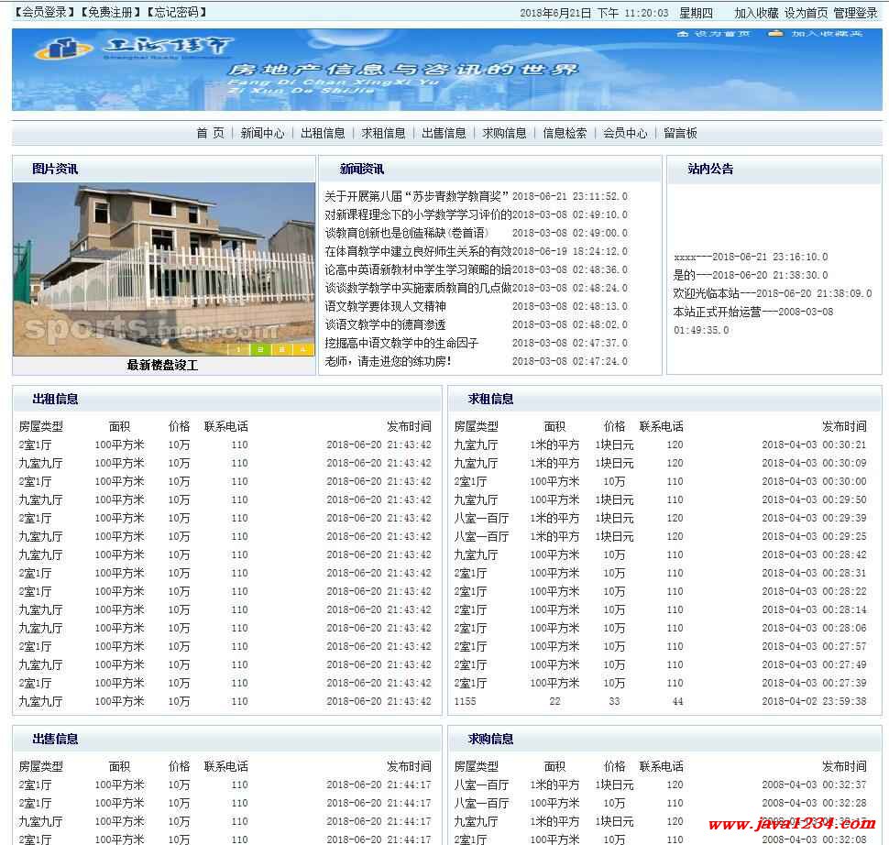Open the 首页 navigation item
This screenshot has height=845, width=889.
click(210, 133)
